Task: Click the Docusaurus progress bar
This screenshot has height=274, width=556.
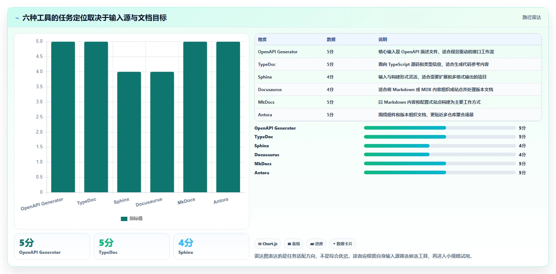Action: [440, 154]
